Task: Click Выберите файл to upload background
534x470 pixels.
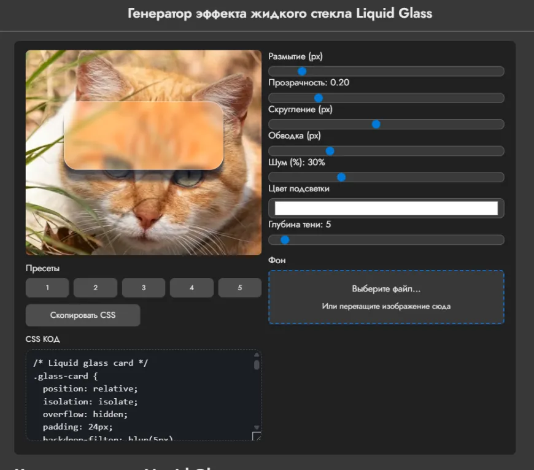Action: (x=386, y=289)
